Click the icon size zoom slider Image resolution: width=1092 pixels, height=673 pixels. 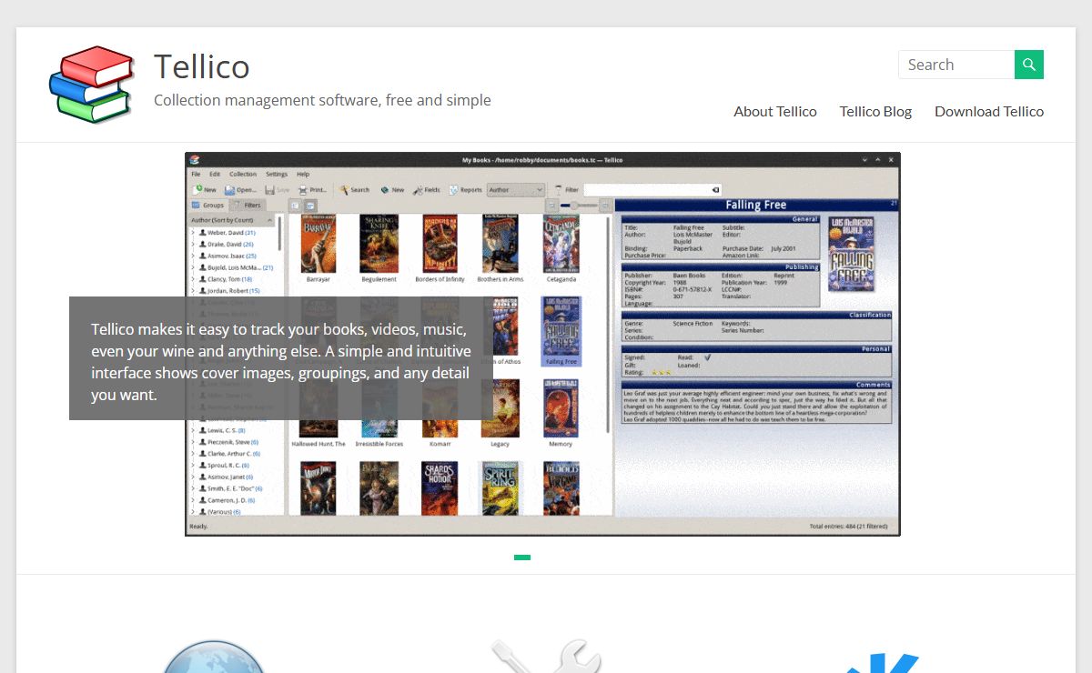tap(579, 206)
